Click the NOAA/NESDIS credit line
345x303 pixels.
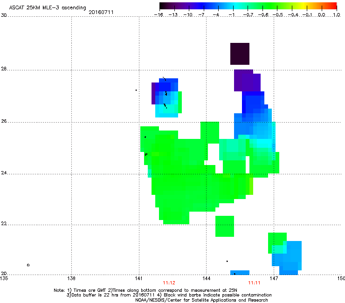[x=201, y=300]
